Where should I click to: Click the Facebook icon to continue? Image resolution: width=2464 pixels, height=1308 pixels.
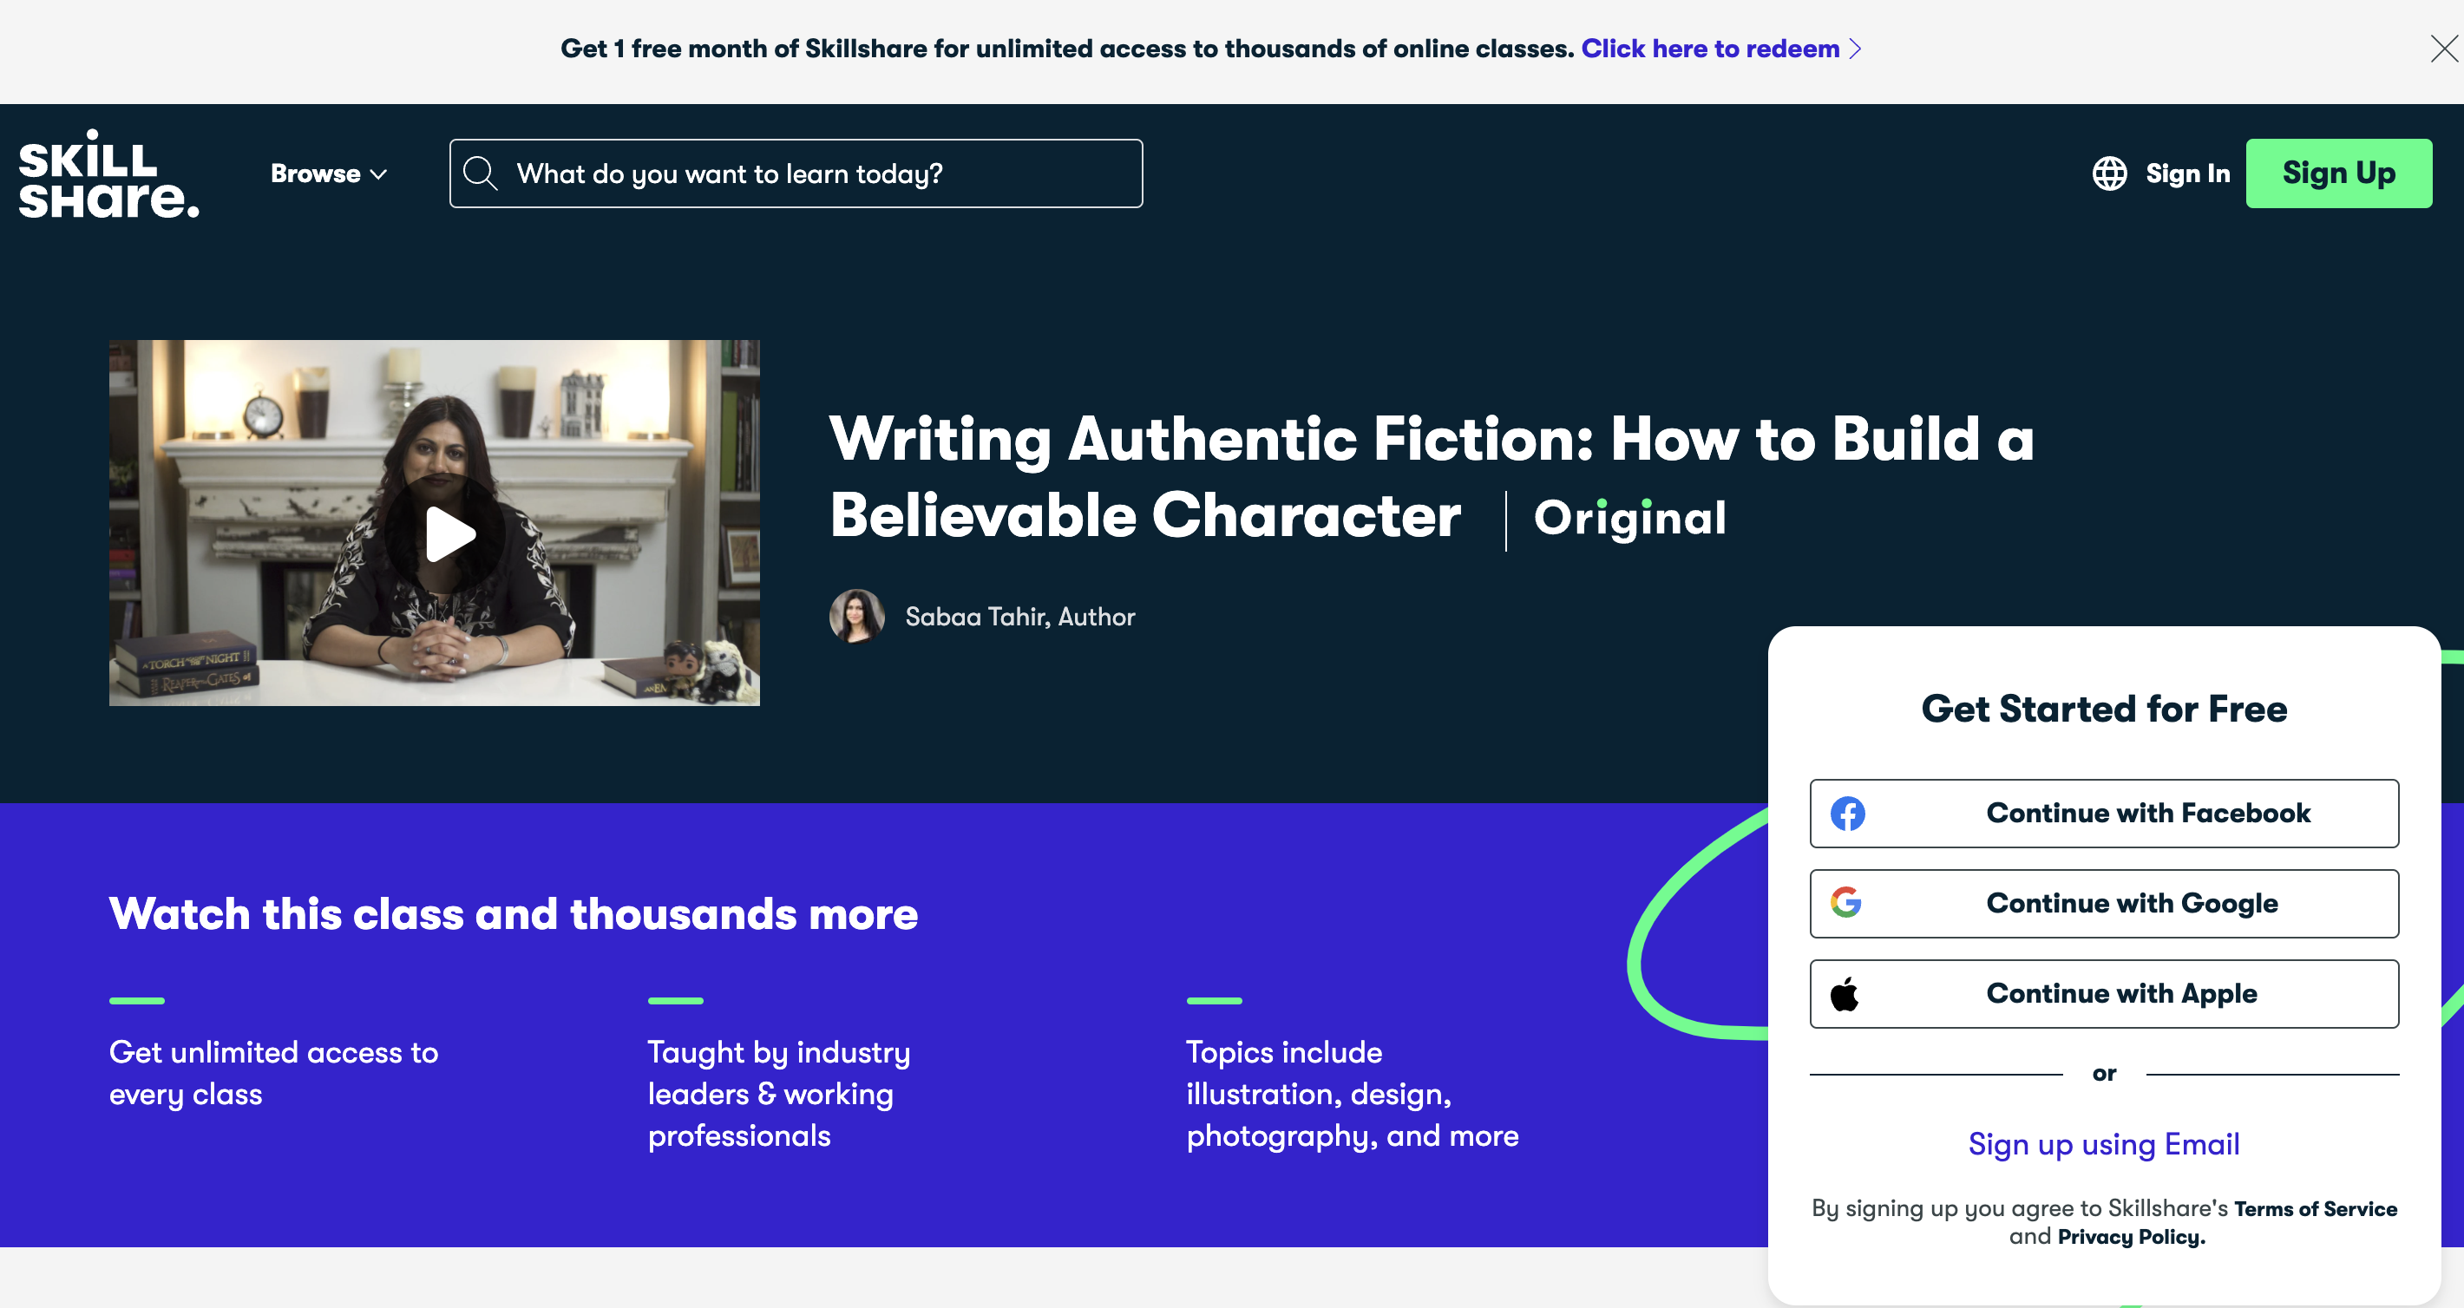[x=1846, y=813]
